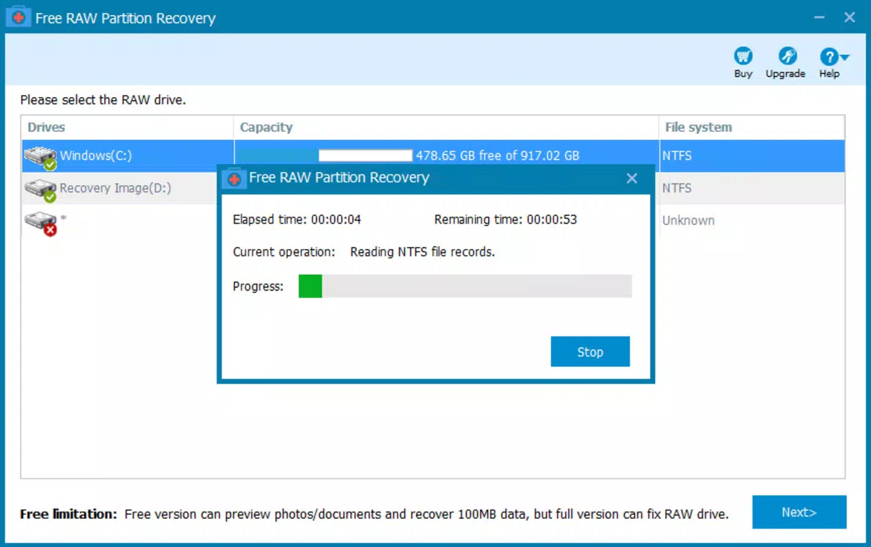Screen dimensions: 871x547
Task: Select the unknown drive with red X icon
Action: [x=40, y=223]
